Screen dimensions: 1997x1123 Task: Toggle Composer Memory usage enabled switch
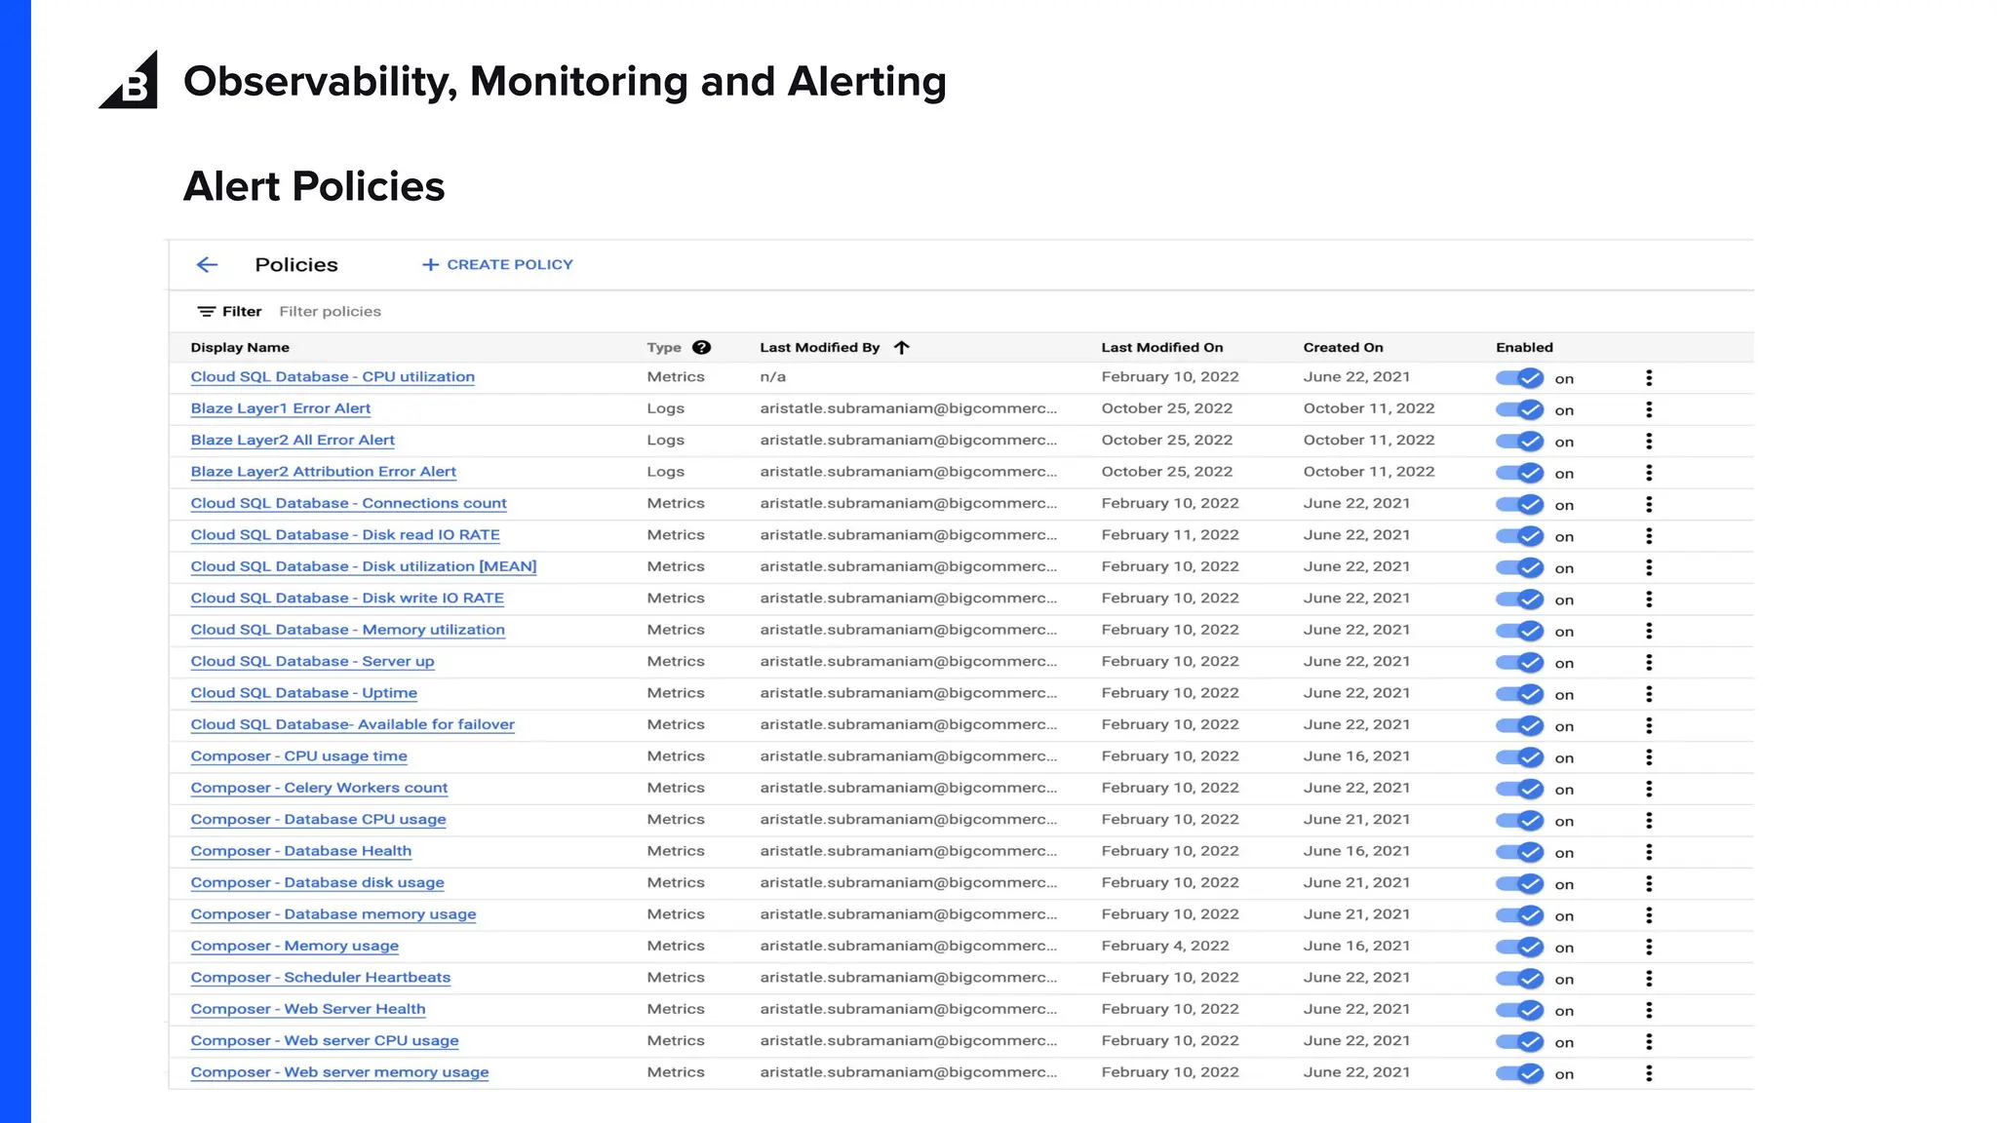[1519, 947]
